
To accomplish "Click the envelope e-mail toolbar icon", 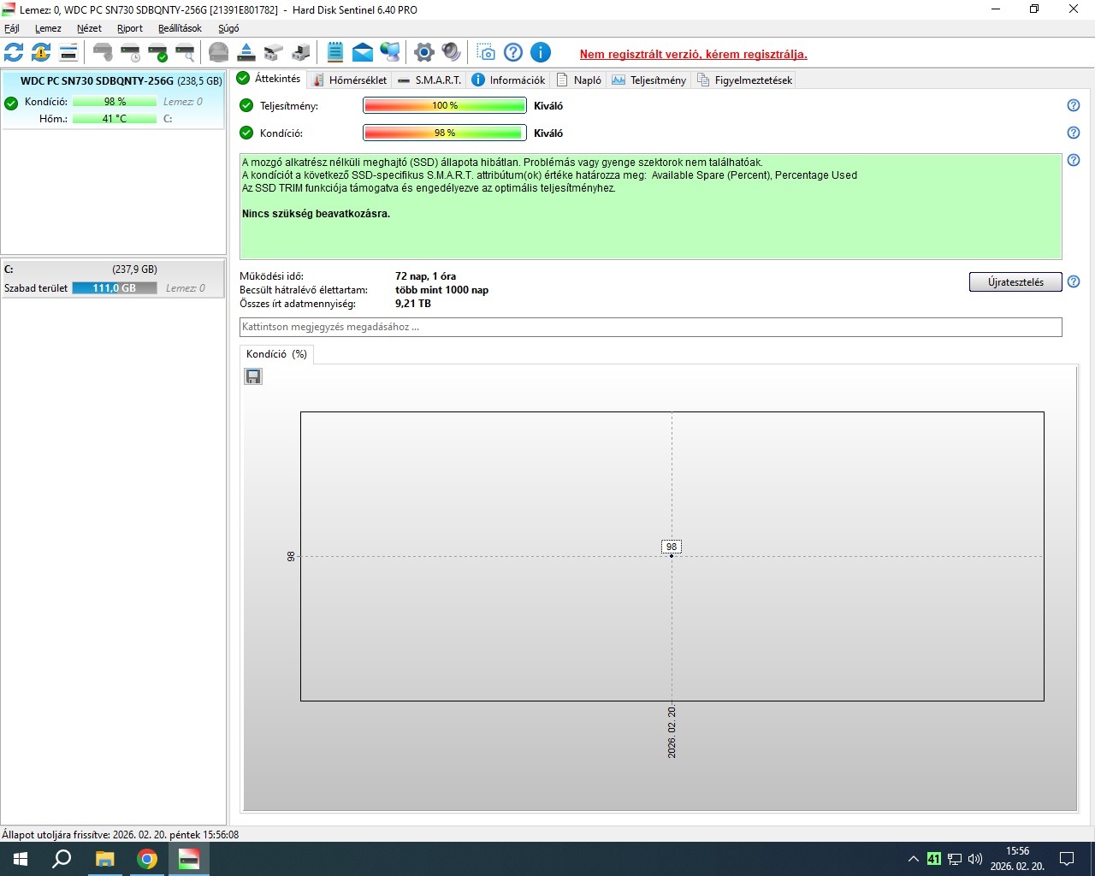I will (363, 53).
